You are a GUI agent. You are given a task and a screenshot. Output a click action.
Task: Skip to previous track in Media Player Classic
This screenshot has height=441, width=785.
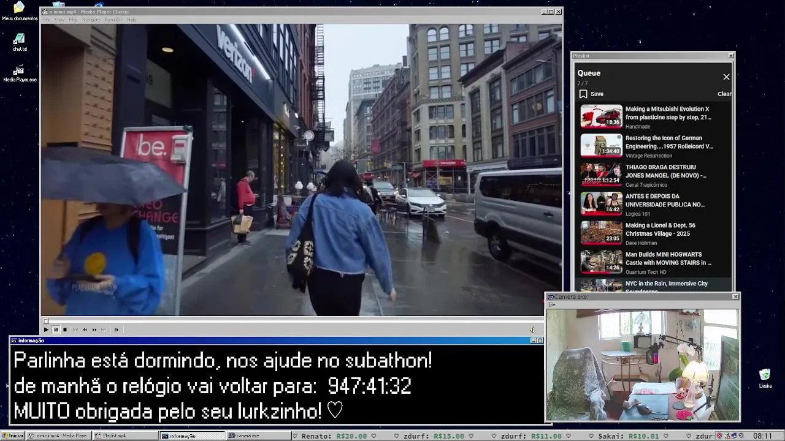(x=75, y=330)
